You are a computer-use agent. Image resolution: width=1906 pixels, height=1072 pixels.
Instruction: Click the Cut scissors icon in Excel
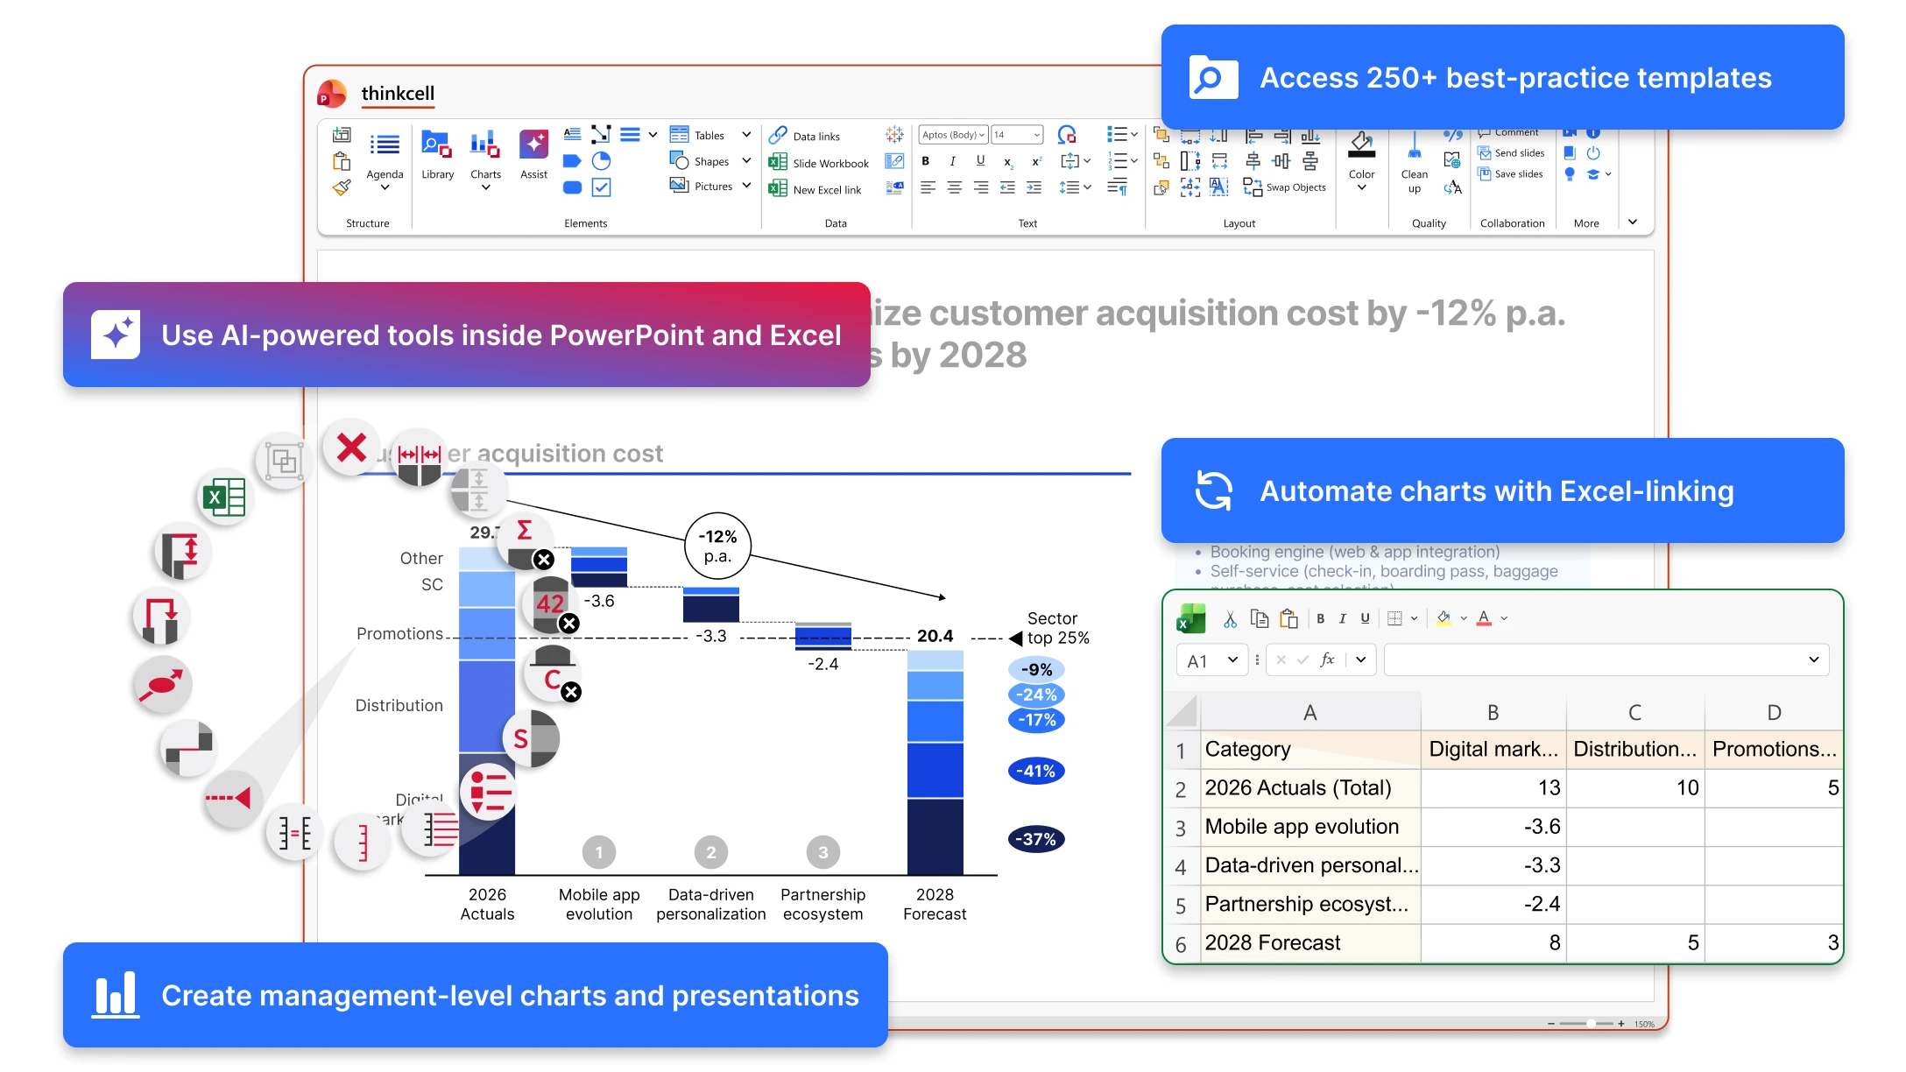(1230, 619)
